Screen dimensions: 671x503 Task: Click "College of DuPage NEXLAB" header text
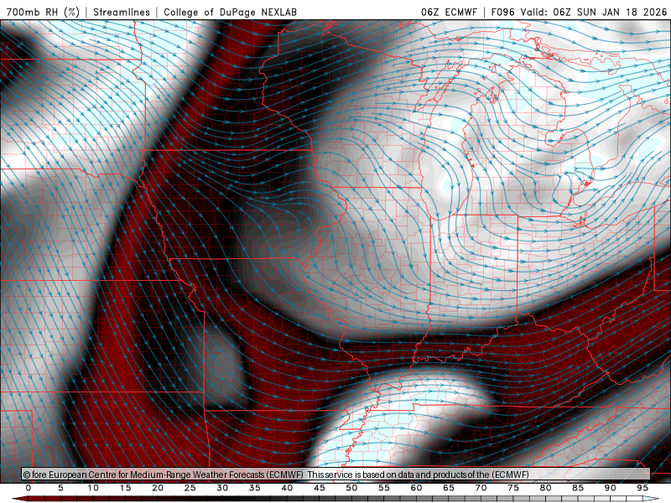pos(230,12)
